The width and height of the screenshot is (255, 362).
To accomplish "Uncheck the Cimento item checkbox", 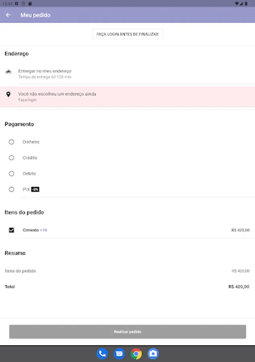I will (12, 230).
